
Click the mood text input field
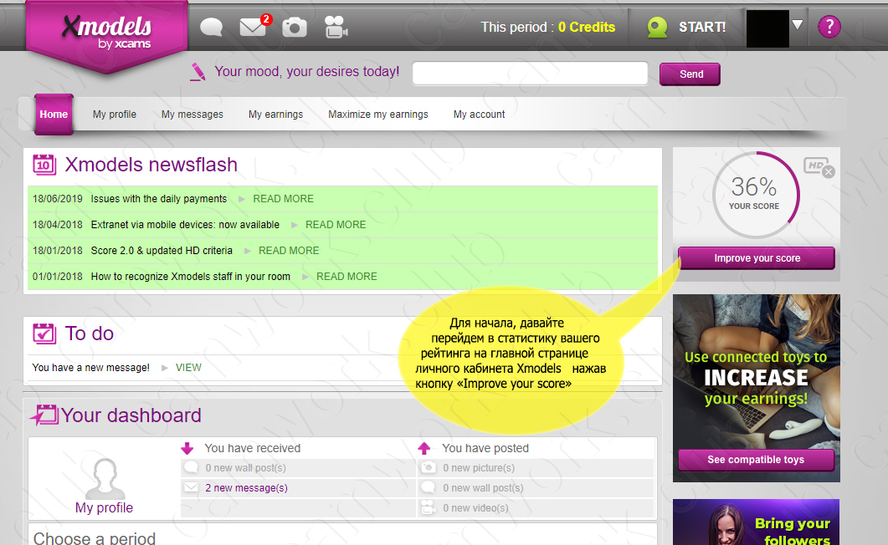click(x=530, y=74)
